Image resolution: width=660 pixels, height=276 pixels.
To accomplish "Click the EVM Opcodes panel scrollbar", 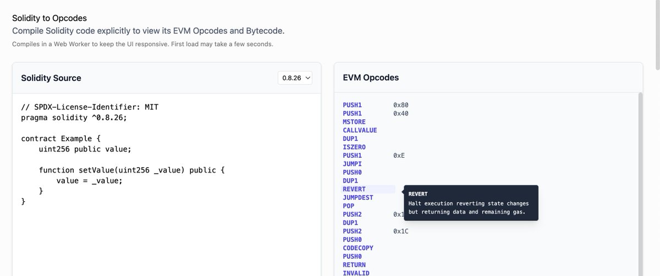I will pos(640,184).
